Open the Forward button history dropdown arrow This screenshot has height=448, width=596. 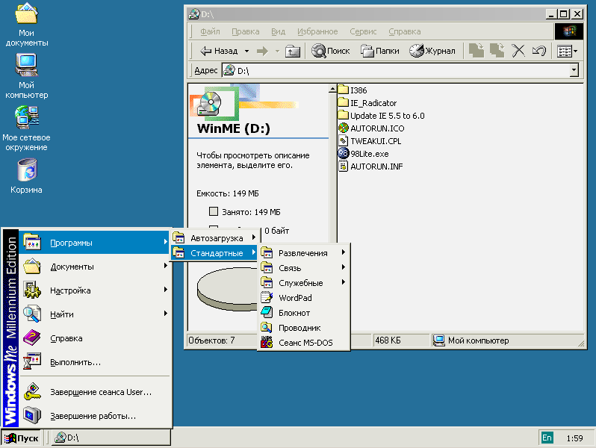point(277,51)
